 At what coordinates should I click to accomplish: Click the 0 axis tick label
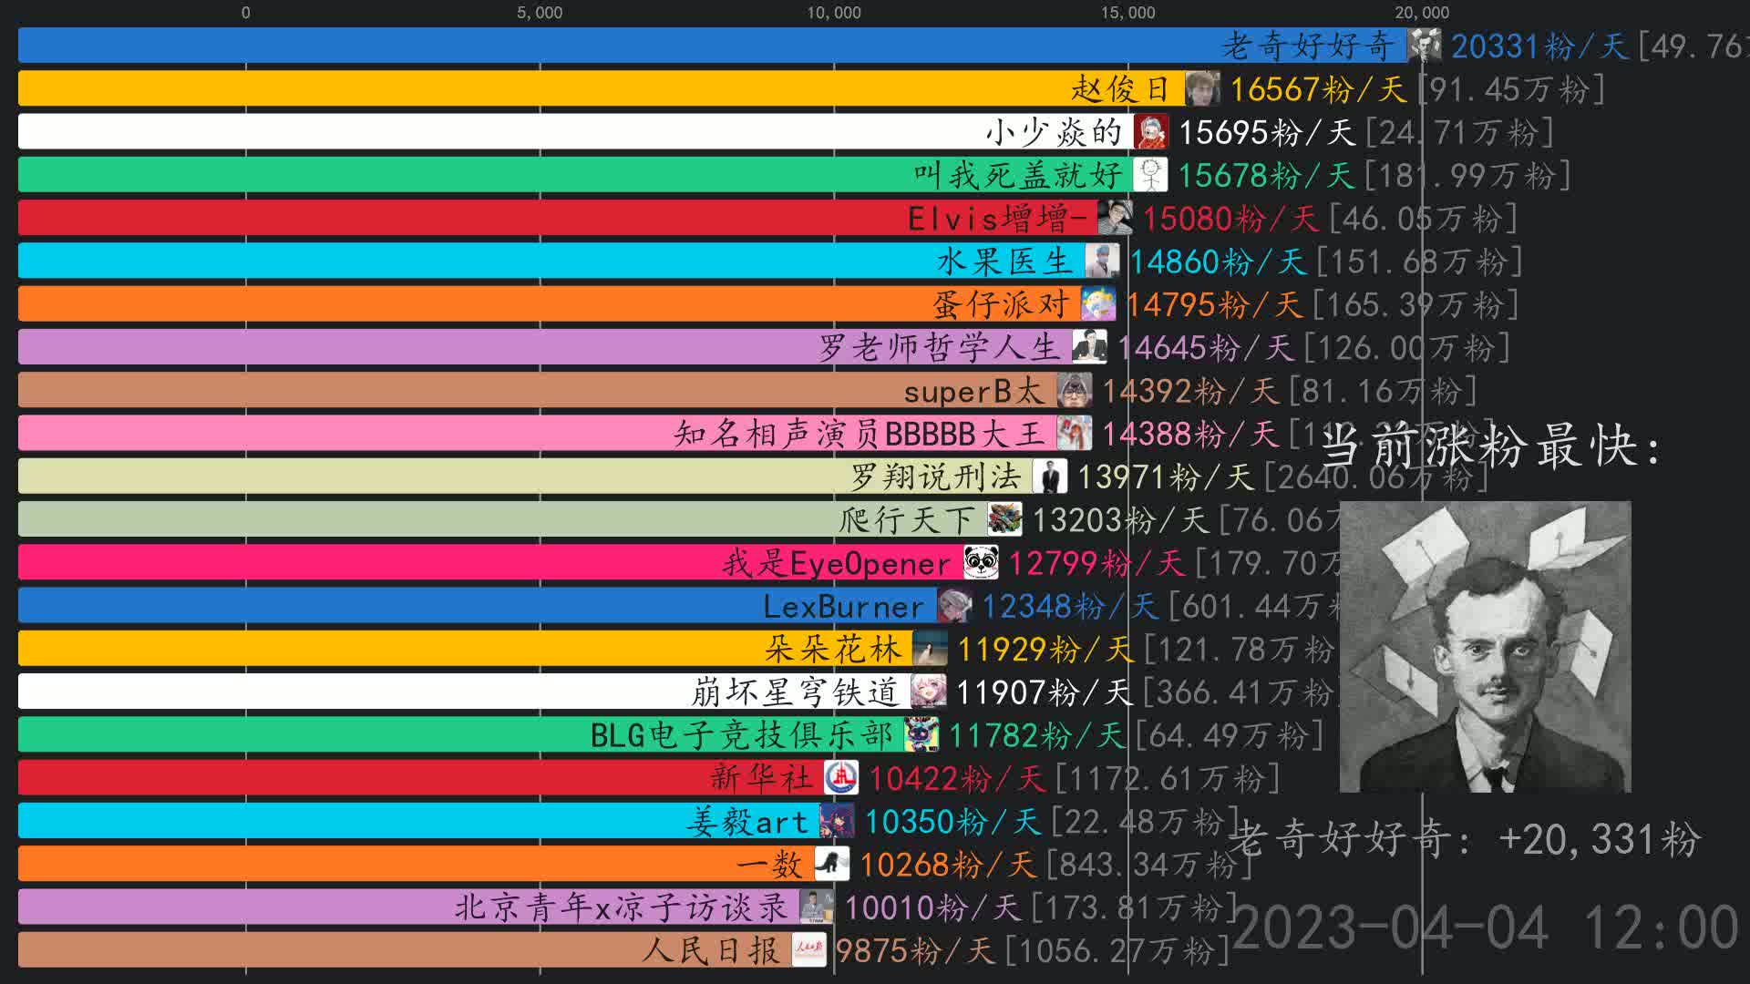click(245, 13)
